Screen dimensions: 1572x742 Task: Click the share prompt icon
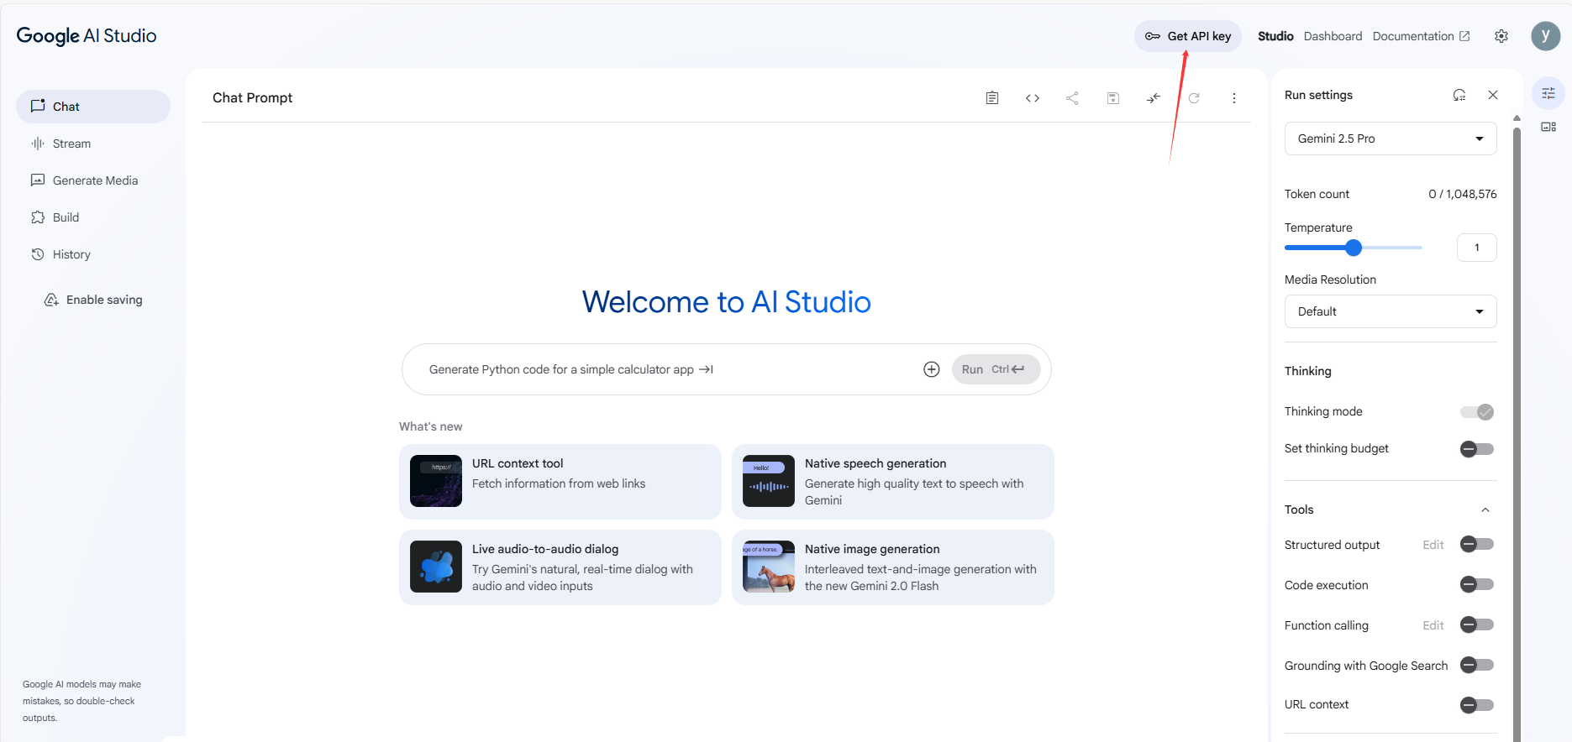coord(1072,98)
